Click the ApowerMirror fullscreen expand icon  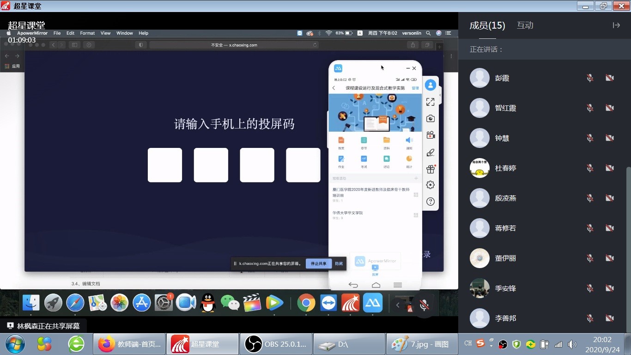pyautogui.click(x=431, y=102)
